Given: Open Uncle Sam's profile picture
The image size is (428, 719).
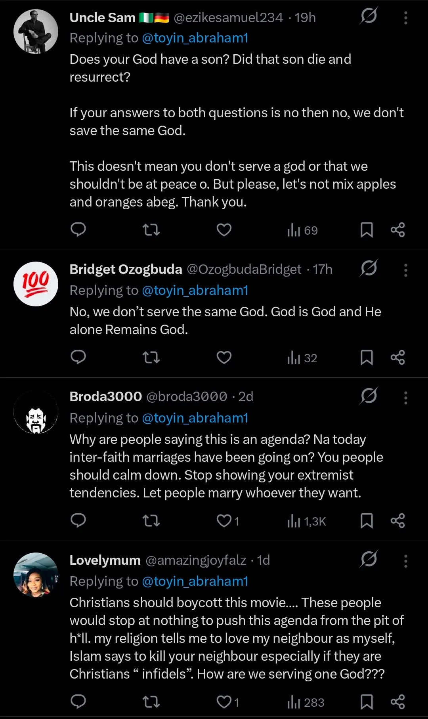Looking at the screenshot, I should [36, 32].
